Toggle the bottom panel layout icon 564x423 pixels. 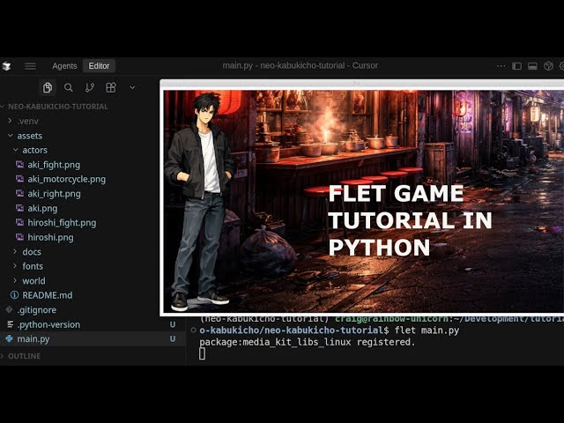click(532, 66)
